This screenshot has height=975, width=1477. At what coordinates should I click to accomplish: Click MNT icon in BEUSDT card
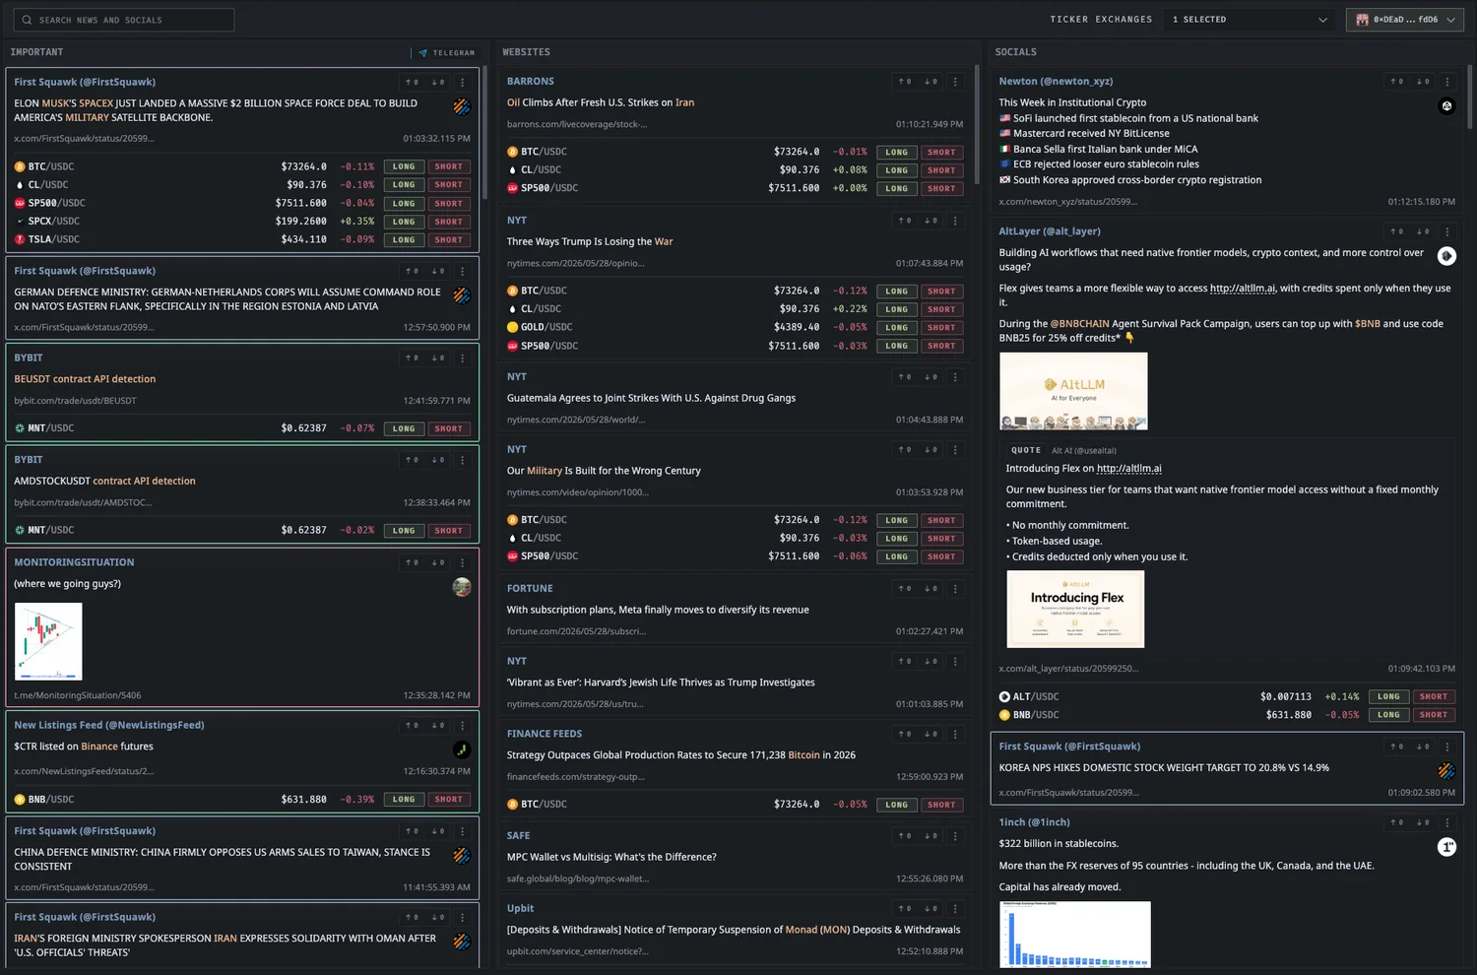tap(20, 428)
